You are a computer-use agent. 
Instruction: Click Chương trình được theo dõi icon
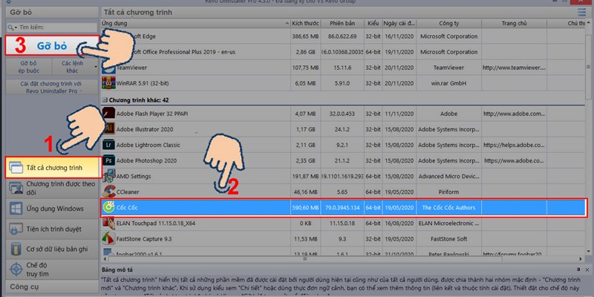[16, 189]
